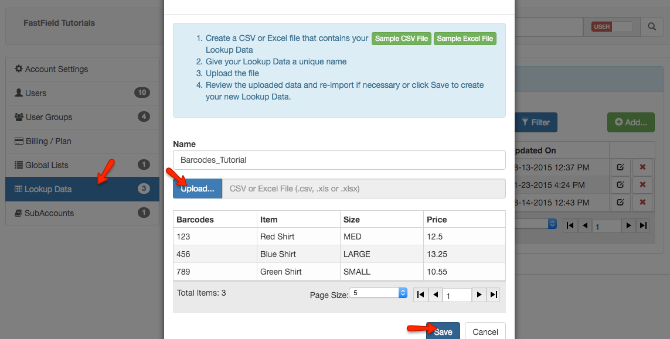Image resolution: width=670 pixels, height=339 pixels.
Task: Download the Sample CSV File
Action: tap(402, 39)
